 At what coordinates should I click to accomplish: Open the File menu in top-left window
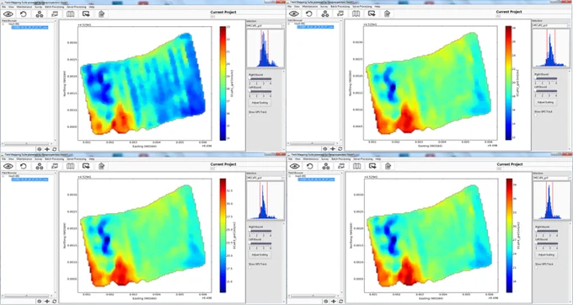click(4, 7)
